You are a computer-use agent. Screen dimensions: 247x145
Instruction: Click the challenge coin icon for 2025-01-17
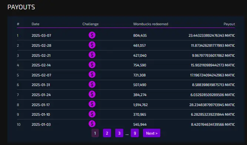pyautogui.click(x=92, y=104)
